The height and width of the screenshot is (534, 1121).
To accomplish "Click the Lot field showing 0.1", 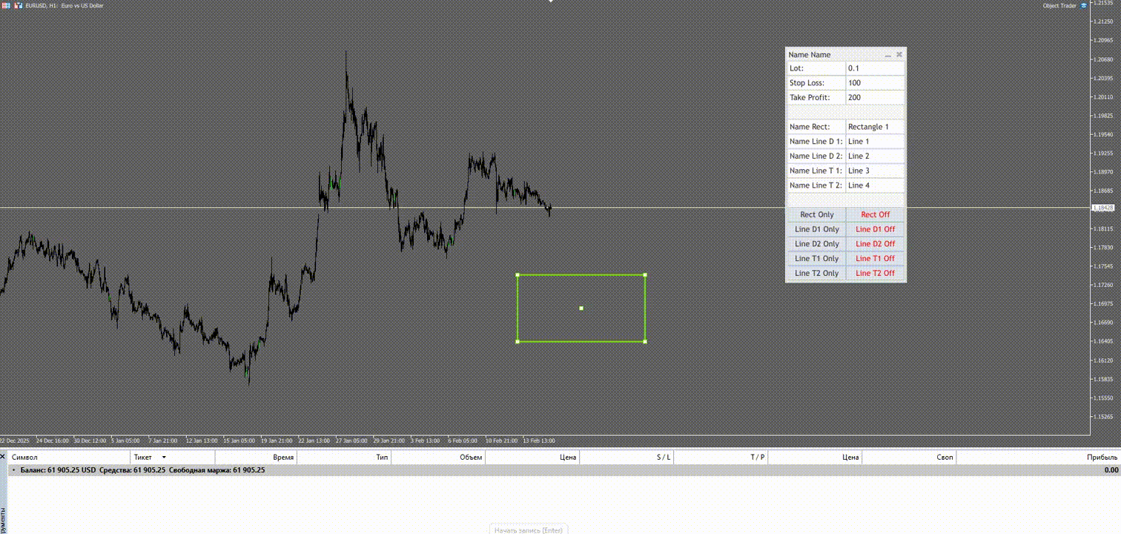I will click(x=876, y=68).
